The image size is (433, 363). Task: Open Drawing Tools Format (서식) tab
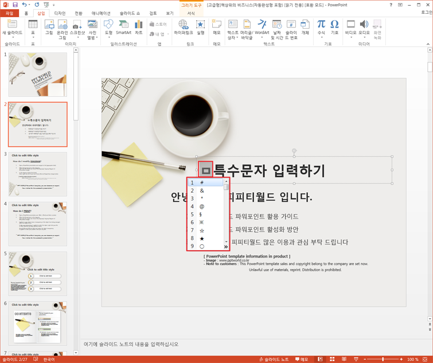click(191, 13)
